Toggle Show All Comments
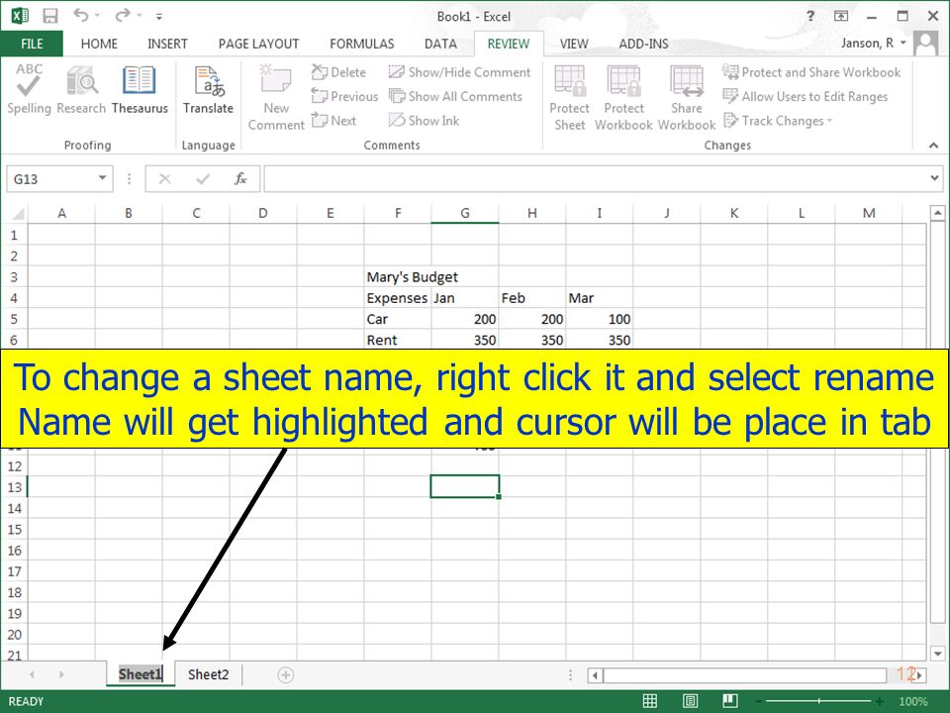950x713 pixels. (x=455, y=96)
